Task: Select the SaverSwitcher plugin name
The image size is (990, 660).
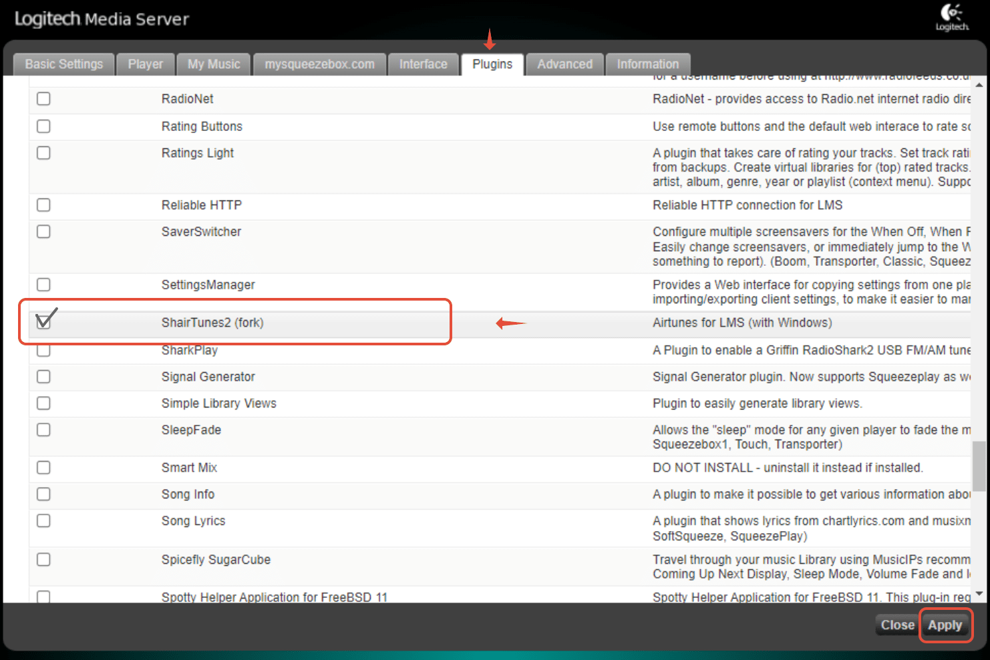Action: coord(201,232)
